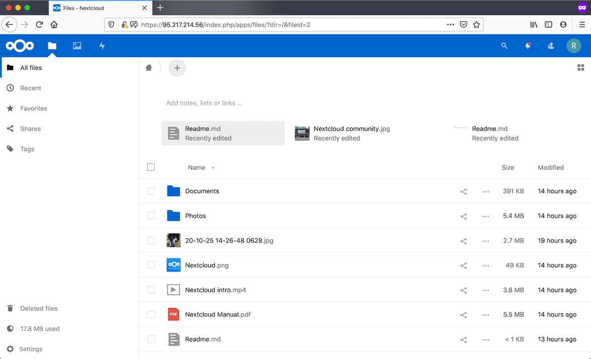Click the plus button to add new file

(177, 68)
